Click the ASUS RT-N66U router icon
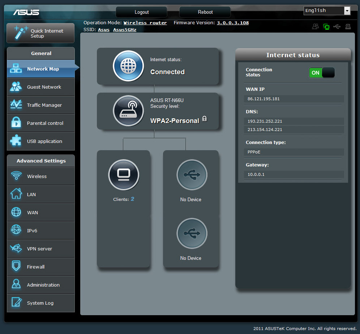Screen dimensions: 360x334 [128, 111]
